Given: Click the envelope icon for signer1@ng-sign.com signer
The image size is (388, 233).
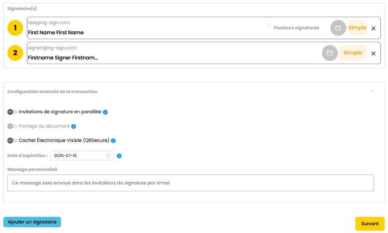Looking at the screenshot, I should click(330, 53).
